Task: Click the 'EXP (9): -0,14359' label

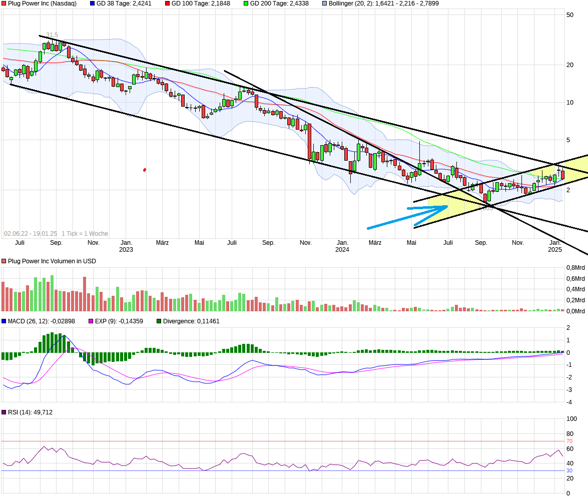Action: [x=119, y=321]
